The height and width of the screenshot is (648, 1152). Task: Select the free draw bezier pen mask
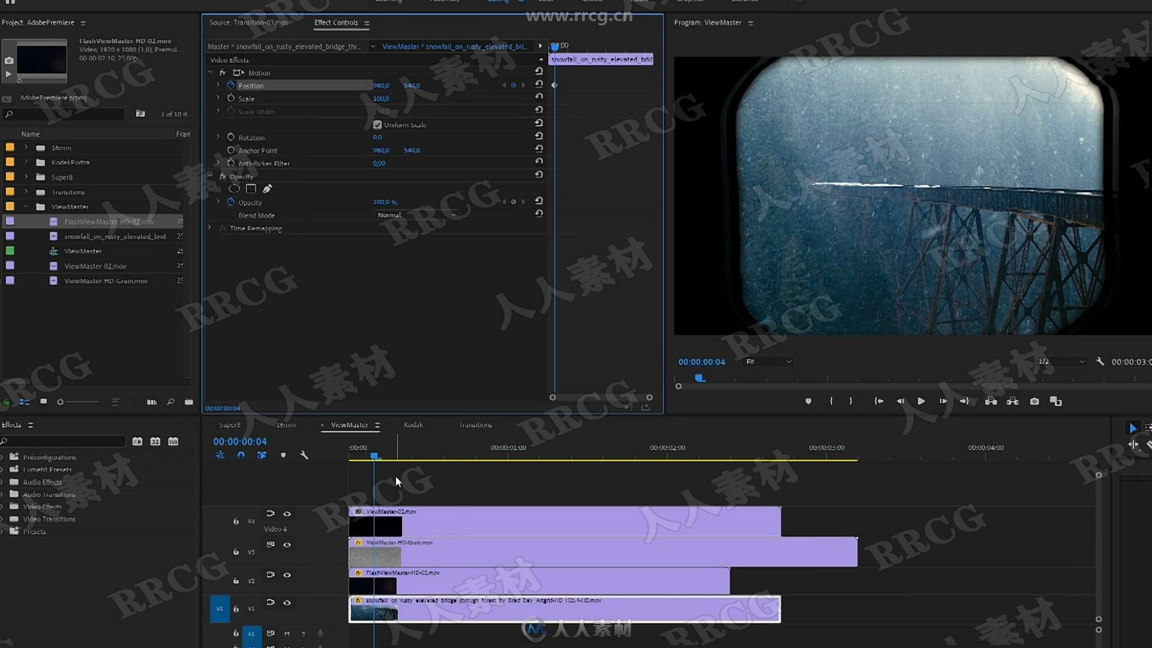pyautogui.click(x=268, y=188)
